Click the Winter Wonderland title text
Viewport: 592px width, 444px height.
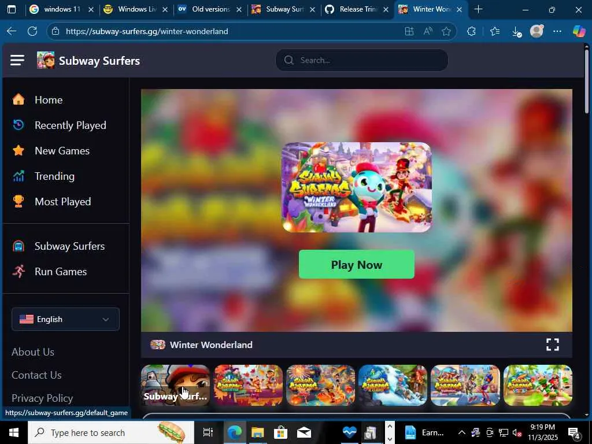(211, 345)
